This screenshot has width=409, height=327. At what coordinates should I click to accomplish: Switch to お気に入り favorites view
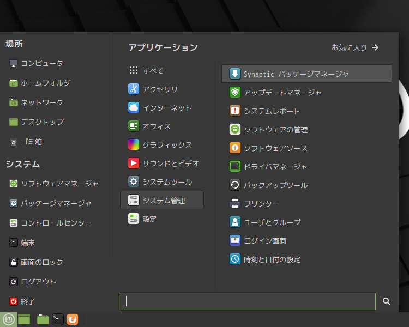(x=355, y=47)
